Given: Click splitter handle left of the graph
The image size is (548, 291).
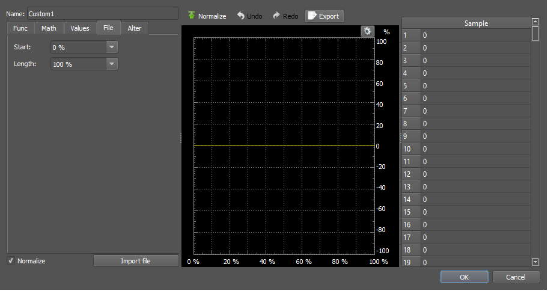Looking at the screenshot, I should coord(180,138).
